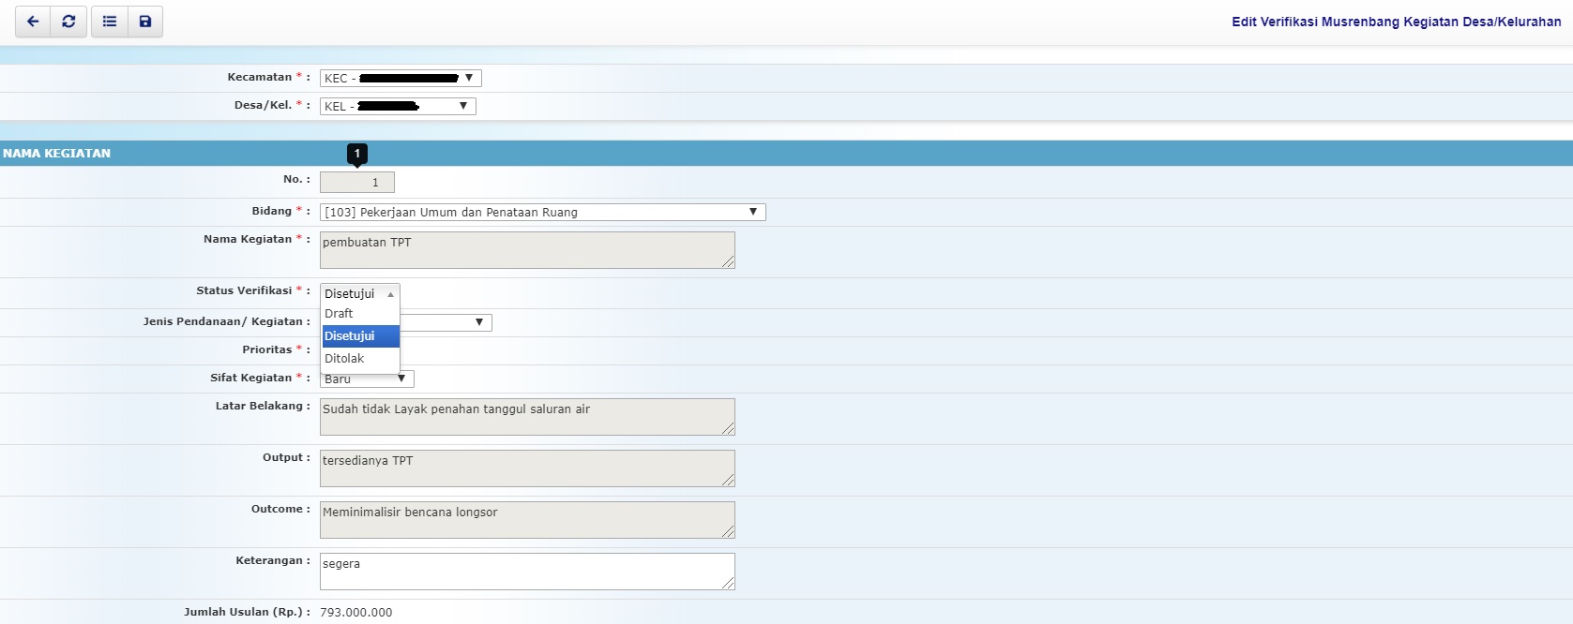Click the Outcome text area

pos(526,520)
